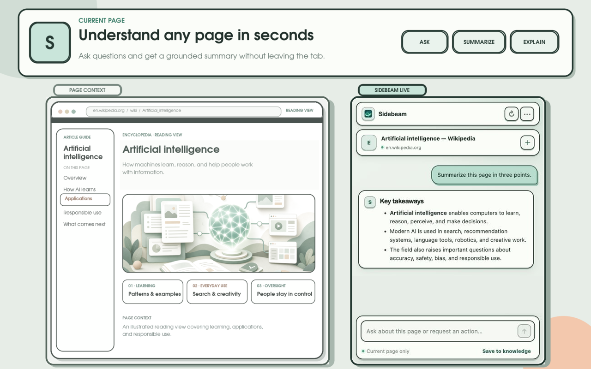Screen dimensions: 591x369
Task: Click the S avatar next to Key takeaways
Action: pyautogui.click(x=370, y=202)
